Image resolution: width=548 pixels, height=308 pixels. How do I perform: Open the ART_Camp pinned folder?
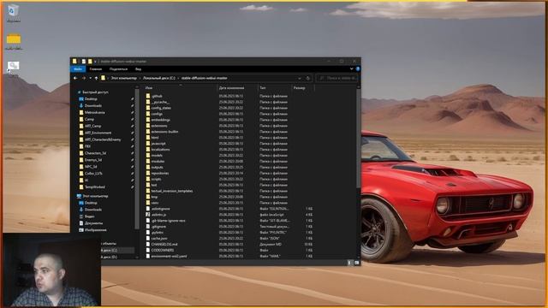(x=93, y=126)
